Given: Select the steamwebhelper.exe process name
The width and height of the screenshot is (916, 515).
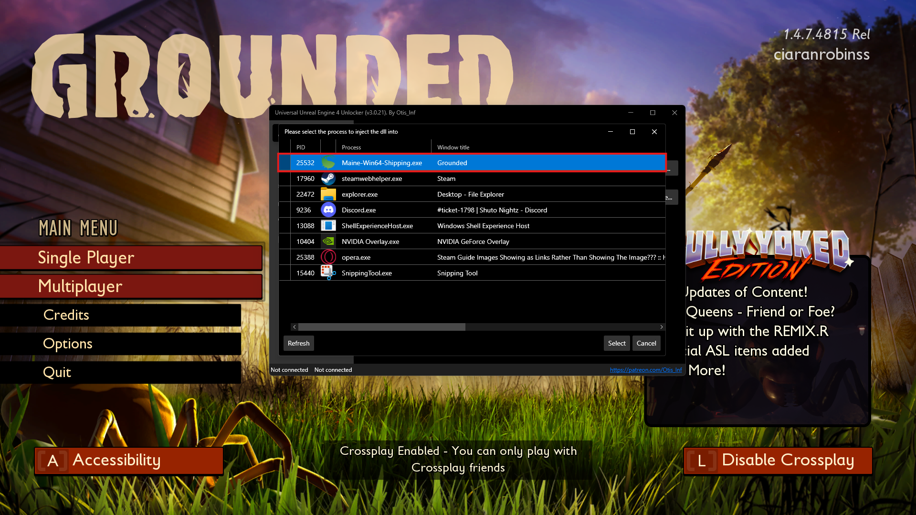Looking at the screenshot, I should 372,179.
